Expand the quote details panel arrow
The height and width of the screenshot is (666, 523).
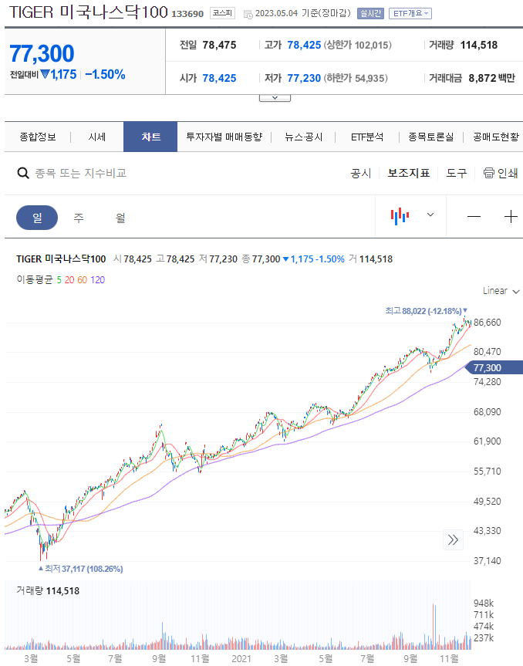[275, 98]
